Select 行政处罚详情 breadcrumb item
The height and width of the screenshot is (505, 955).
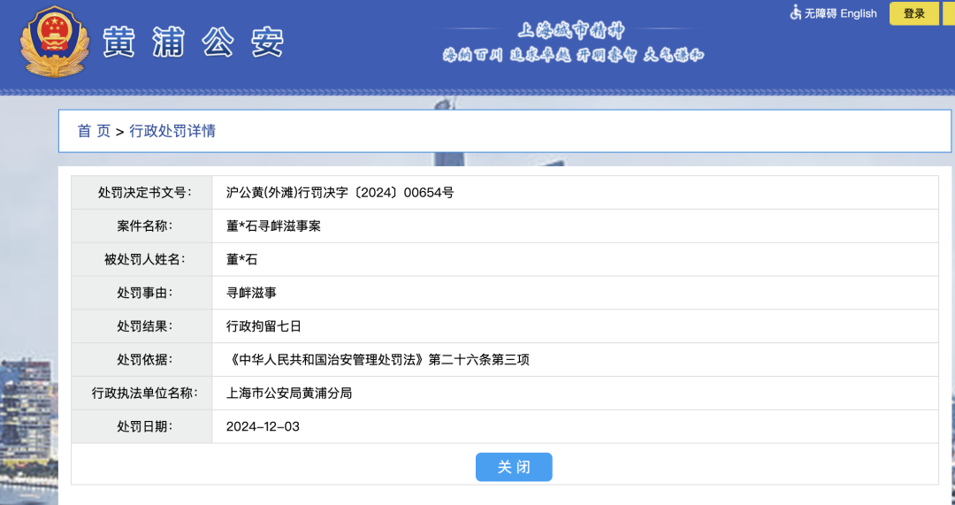172,131
